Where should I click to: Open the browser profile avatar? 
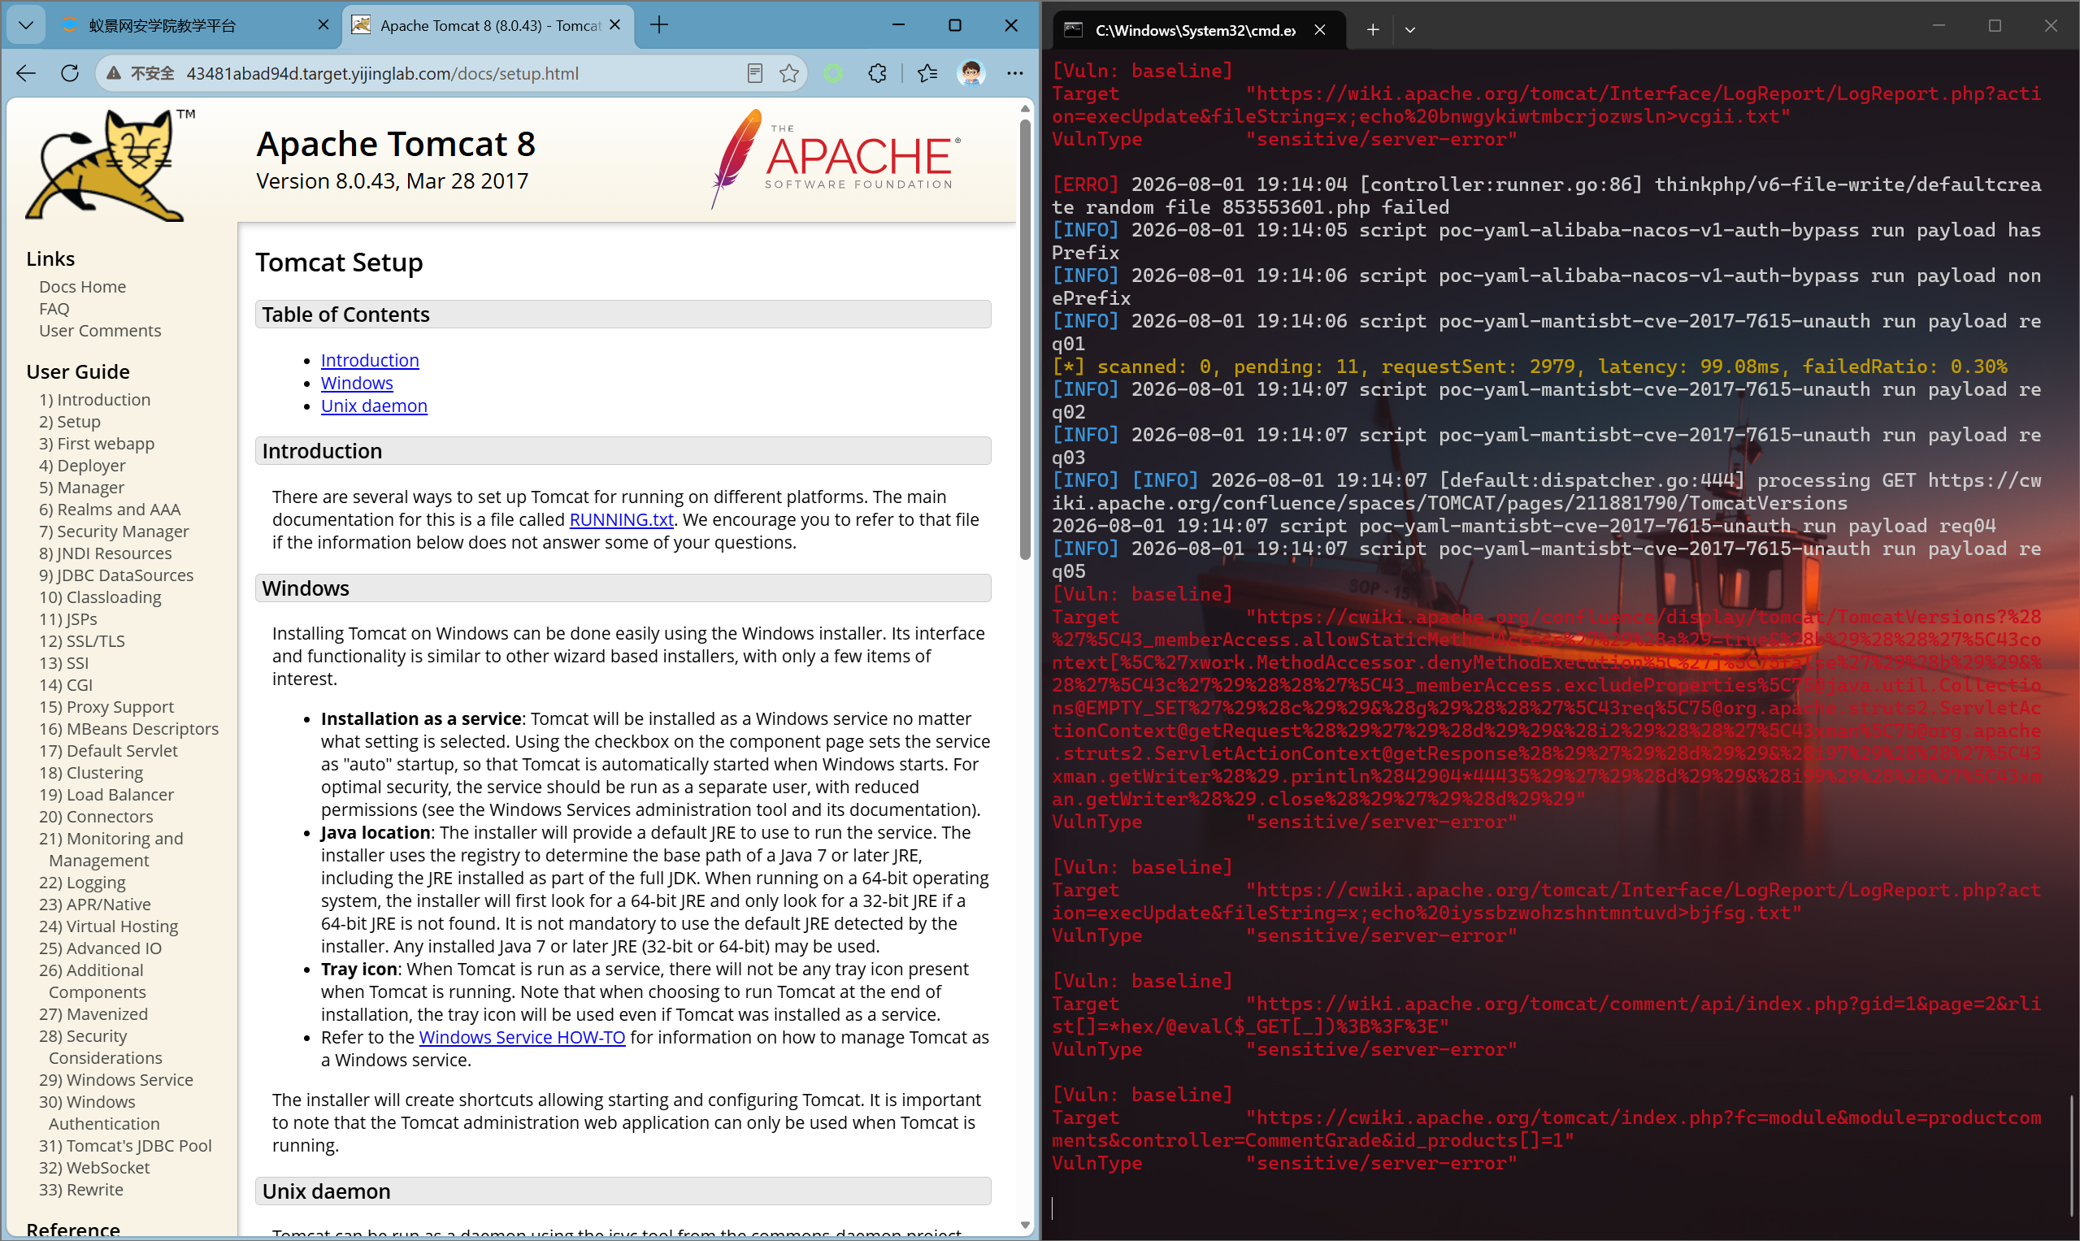(x=971, y=74)
